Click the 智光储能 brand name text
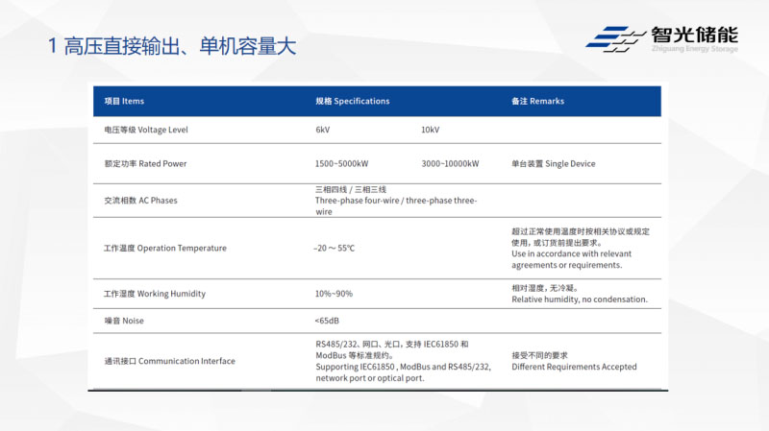Screen dimensions: 769x431 tap(692, 33)
